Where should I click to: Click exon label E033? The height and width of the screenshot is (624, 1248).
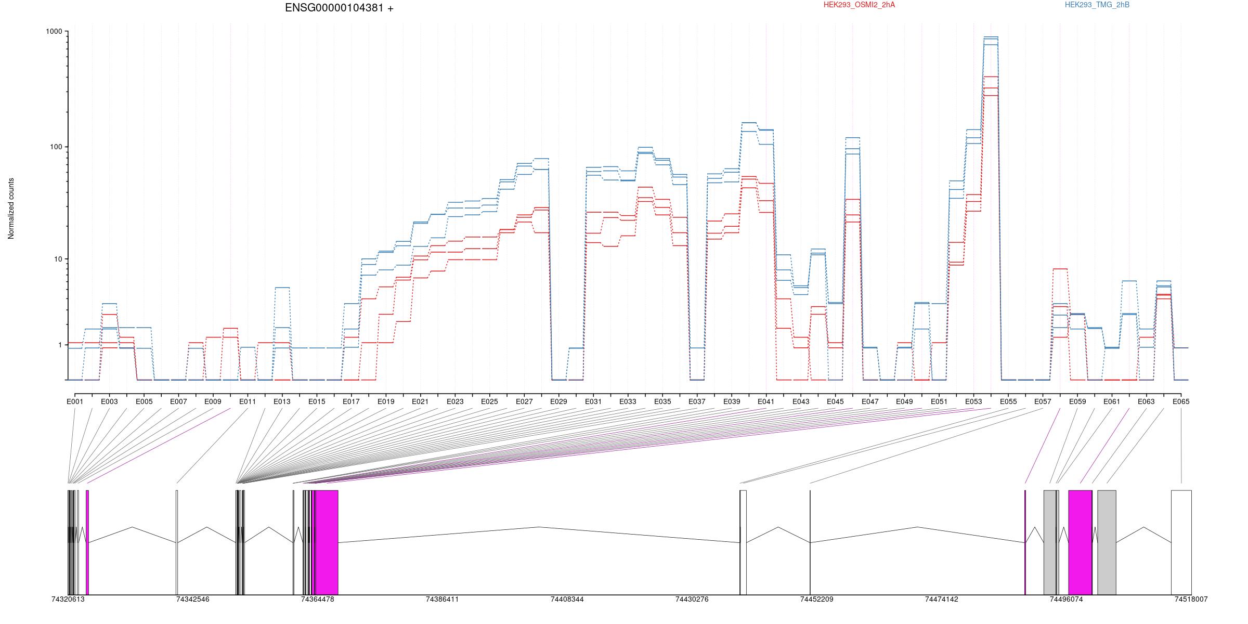(x=628, y=401)
